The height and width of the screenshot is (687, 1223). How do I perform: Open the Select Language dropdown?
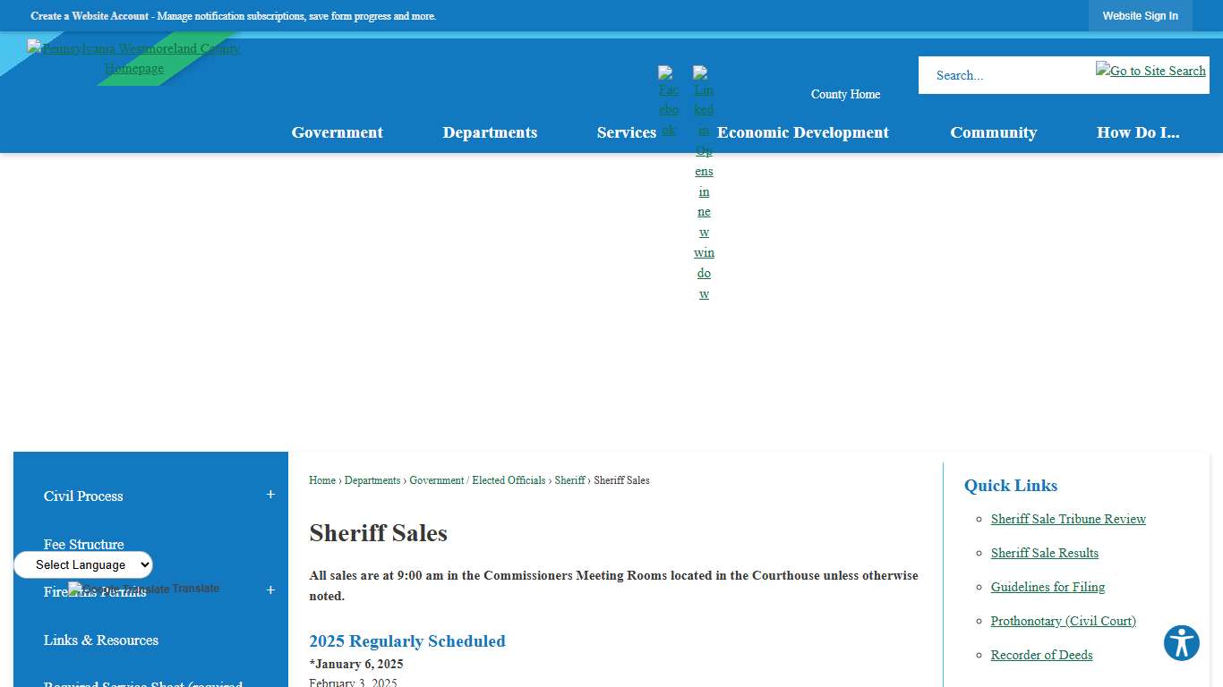(x=82, y=564)
